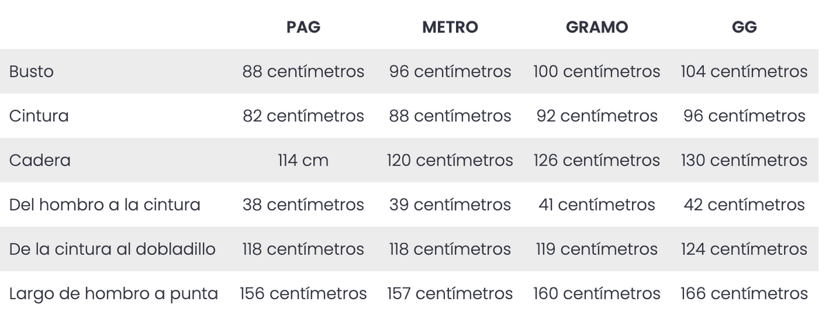
Task: Click the GG column header
Action: coord(744,28)
